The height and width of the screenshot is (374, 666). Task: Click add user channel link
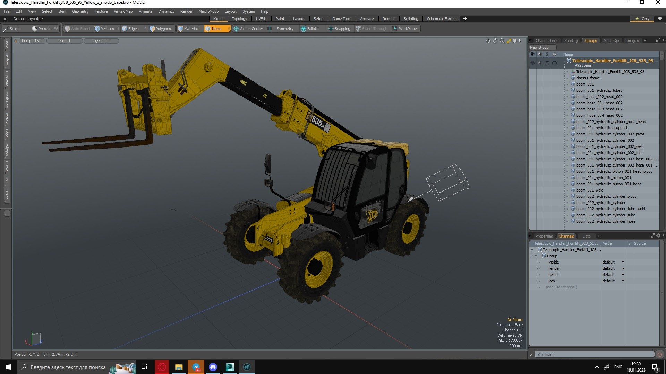coord(561,287)
